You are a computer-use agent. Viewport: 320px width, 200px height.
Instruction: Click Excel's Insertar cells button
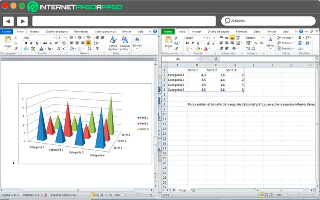(x=286, y=38)
